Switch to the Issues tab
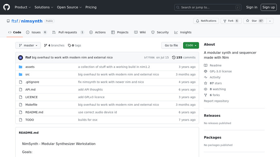 pyautogui.click(x=36, y=32)
